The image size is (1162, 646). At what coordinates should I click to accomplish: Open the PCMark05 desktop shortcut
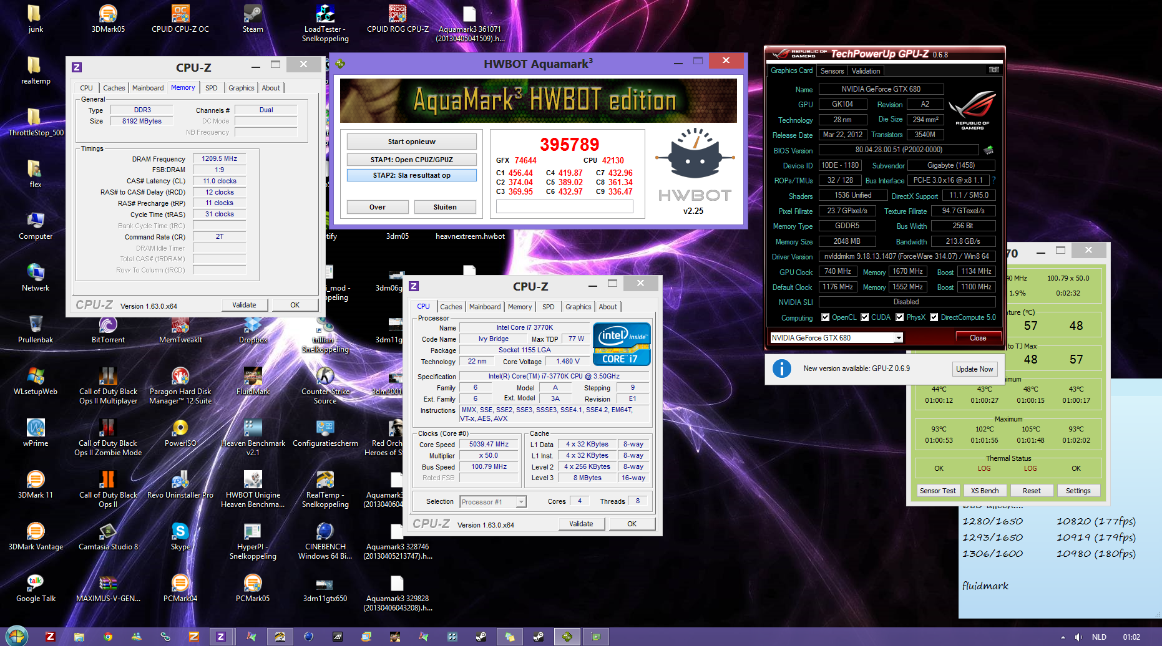(x=253, y=588)
